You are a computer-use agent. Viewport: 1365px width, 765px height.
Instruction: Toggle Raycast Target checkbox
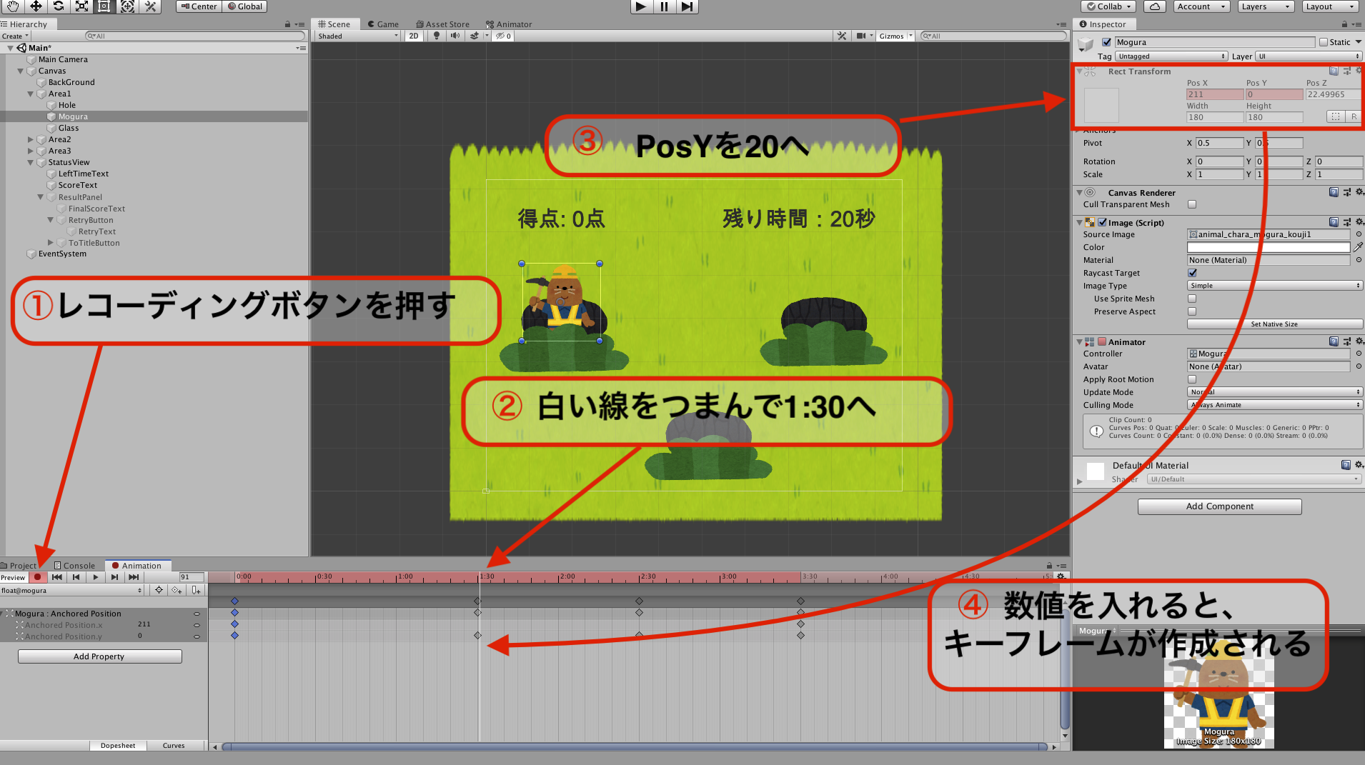(1192, 273)
